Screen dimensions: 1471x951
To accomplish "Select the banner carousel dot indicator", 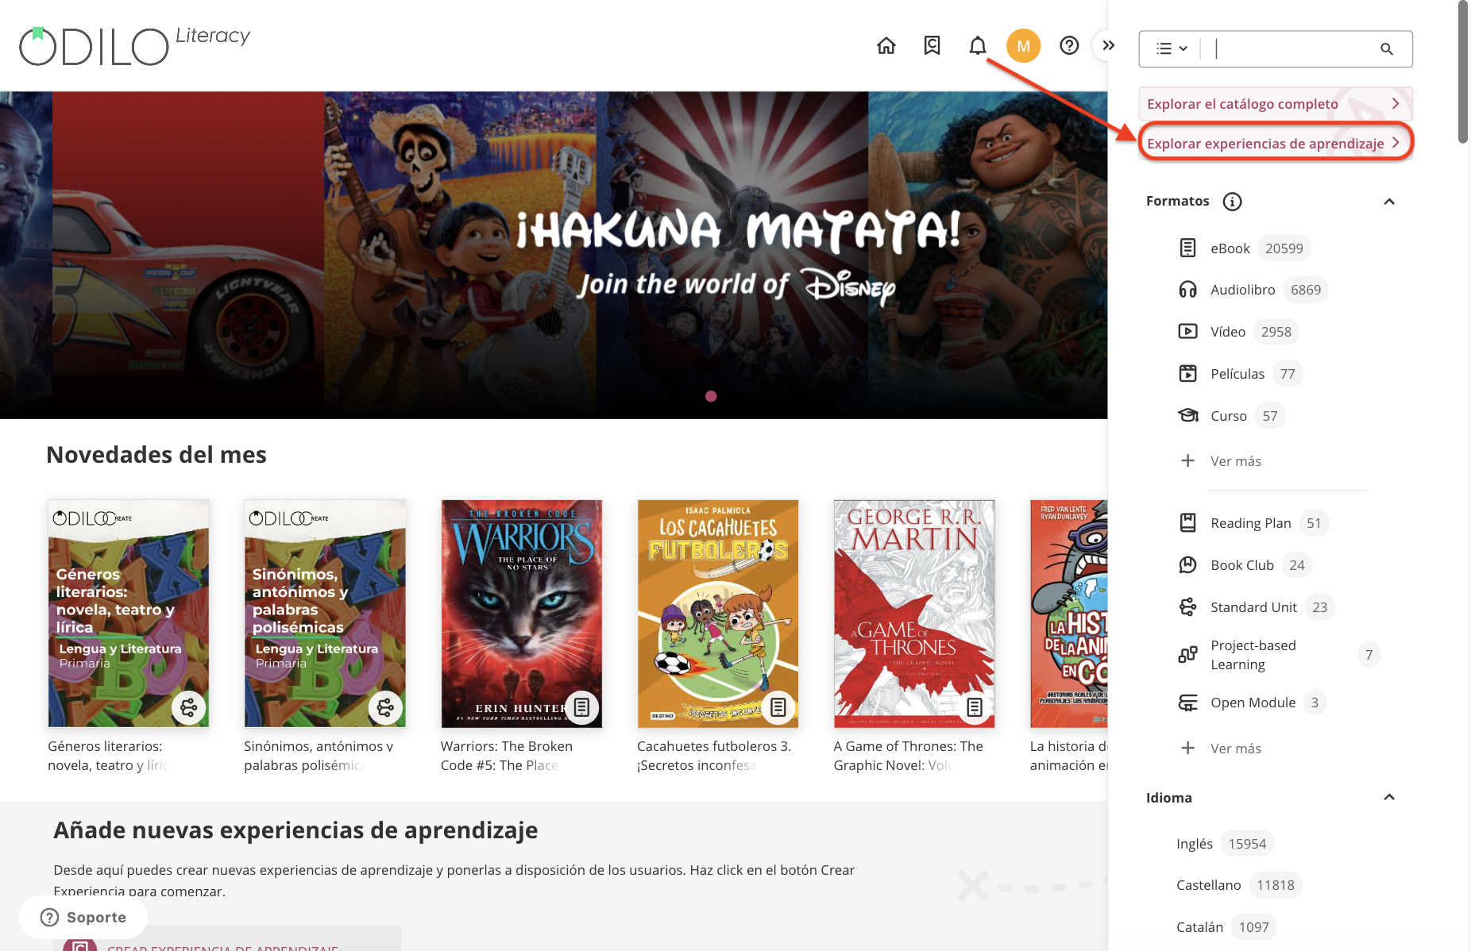I will 711,396.
